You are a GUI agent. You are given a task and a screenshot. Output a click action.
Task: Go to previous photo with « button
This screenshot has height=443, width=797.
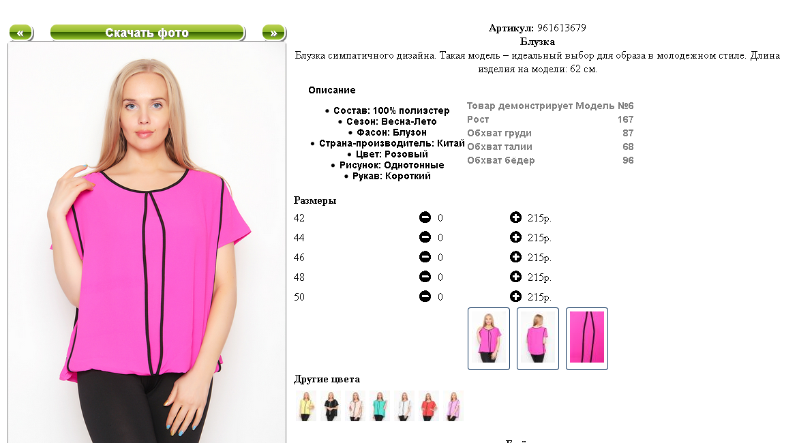coord(21,33)
